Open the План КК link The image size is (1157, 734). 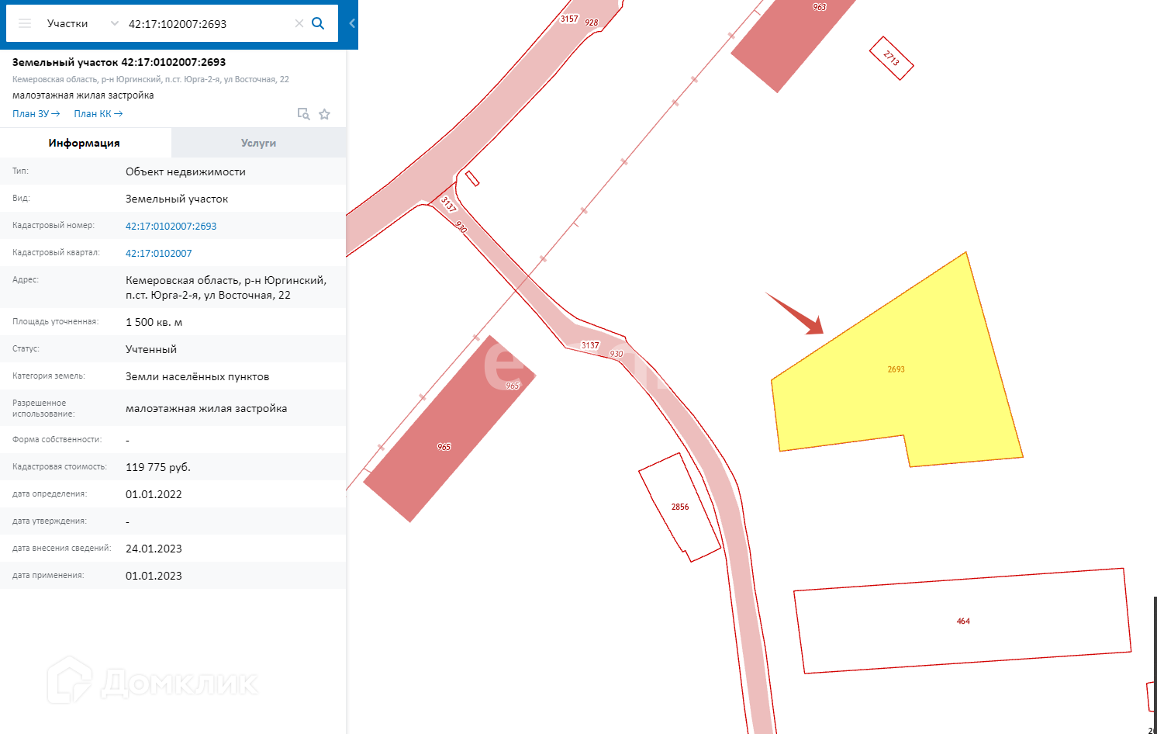(x=98, y=114)
